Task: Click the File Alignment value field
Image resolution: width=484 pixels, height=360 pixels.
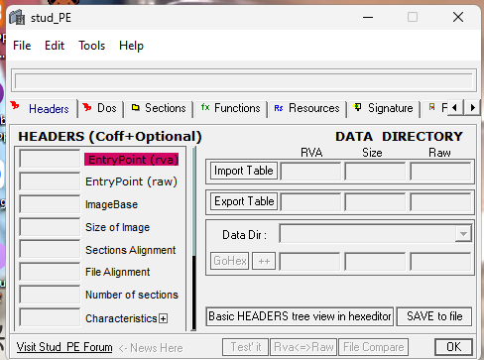Action: point(50,272)
